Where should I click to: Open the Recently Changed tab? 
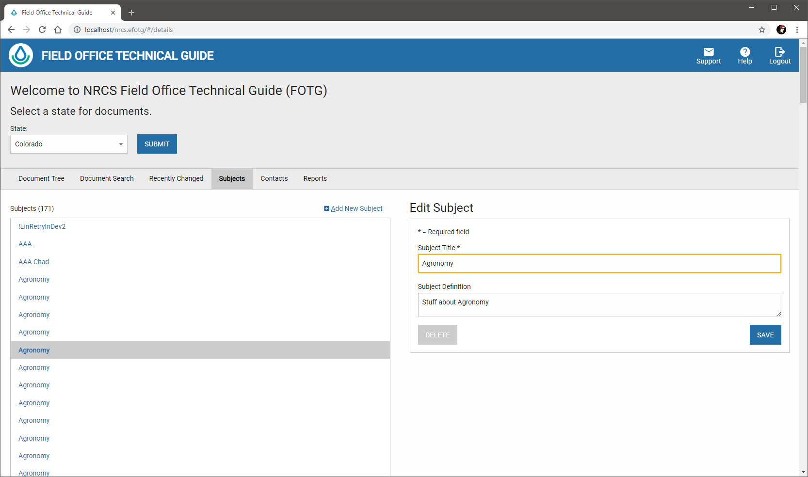[x=176, y=178]
